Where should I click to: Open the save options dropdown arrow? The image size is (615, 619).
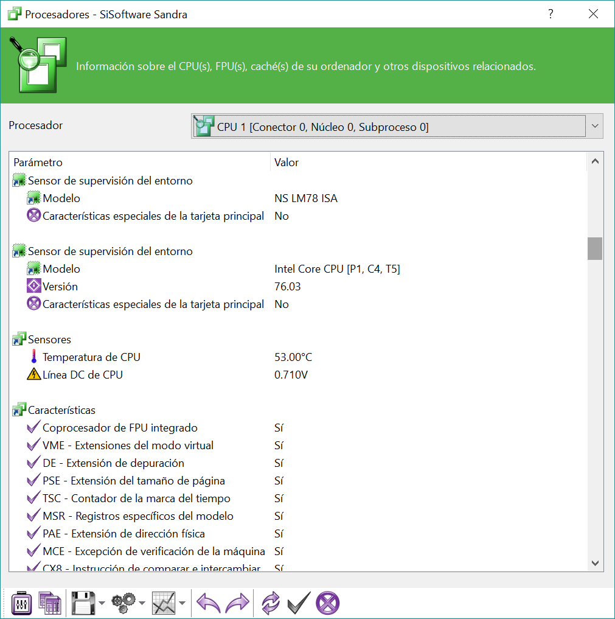[x=102, y=603]
